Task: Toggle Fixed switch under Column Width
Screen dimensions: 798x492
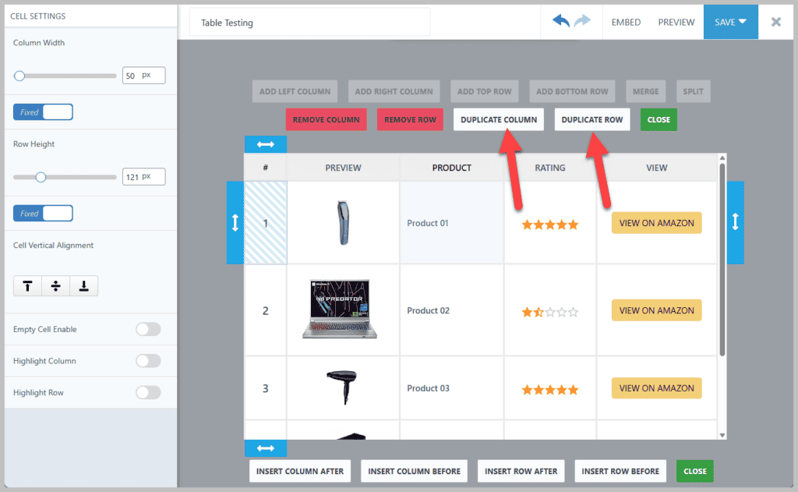Action: tap(43, 112)
